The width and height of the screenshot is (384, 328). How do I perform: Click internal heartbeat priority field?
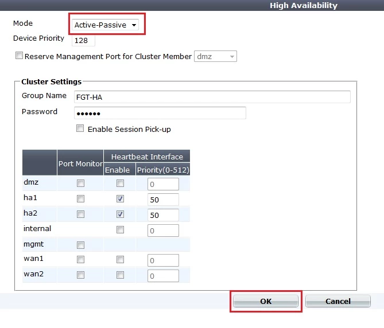coord(163,231)
